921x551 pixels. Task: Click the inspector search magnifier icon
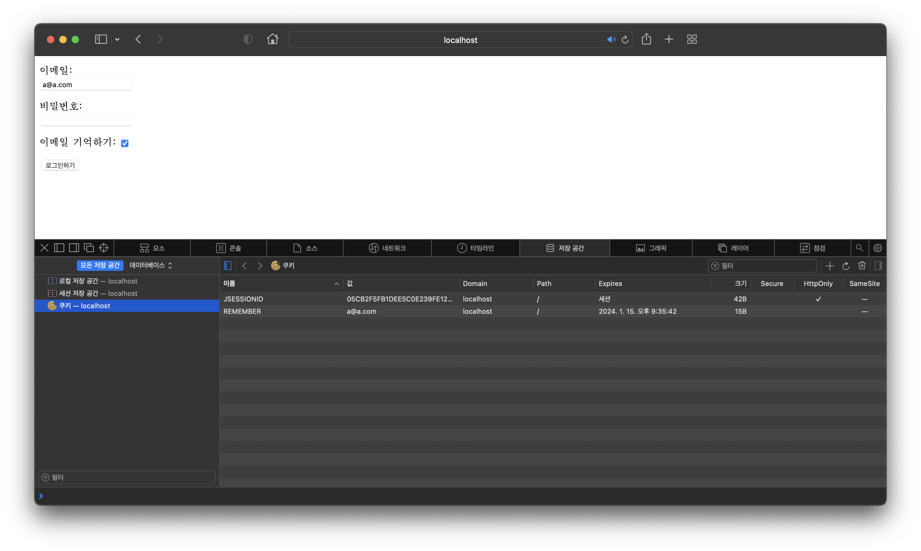pyautogui.click(x=859, y=248)
